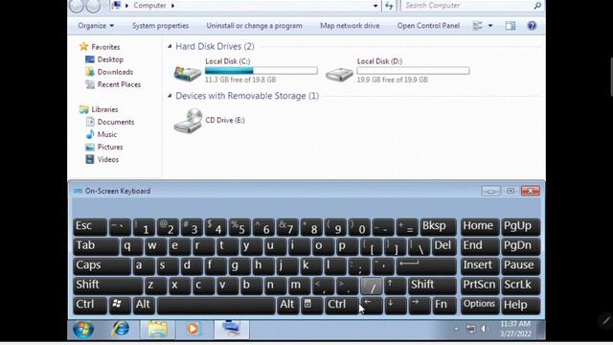
Task: Toggle the ScrLk key
Action: [x=520, y=286]
